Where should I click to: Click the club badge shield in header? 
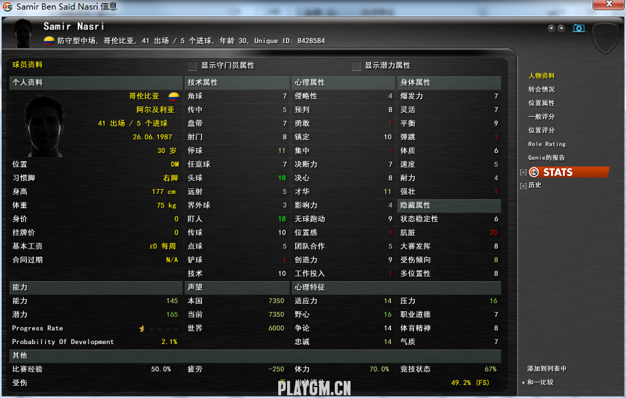coord(606,37)
